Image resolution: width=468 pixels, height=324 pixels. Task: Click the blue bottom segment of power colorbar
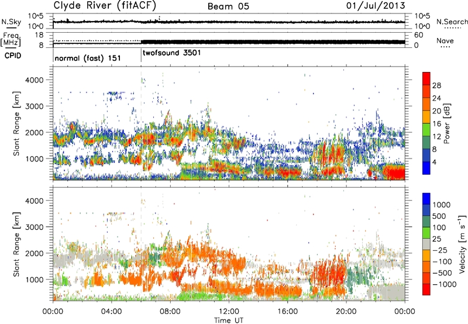426,168
